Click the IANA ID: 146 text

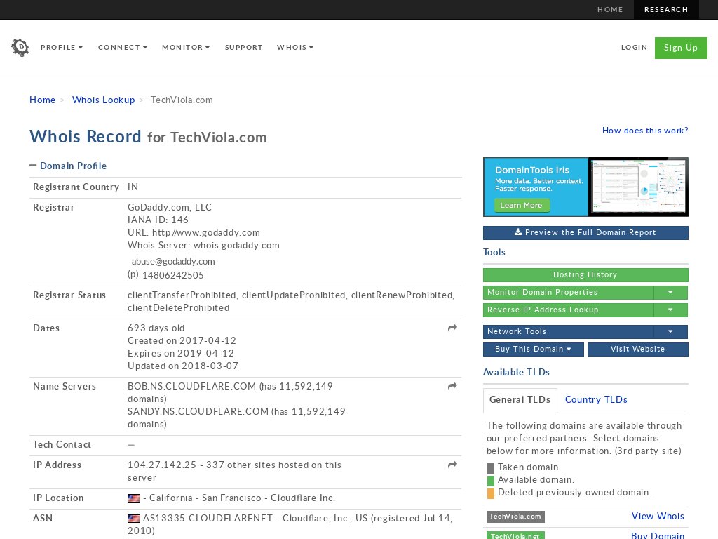coord(158,220)
